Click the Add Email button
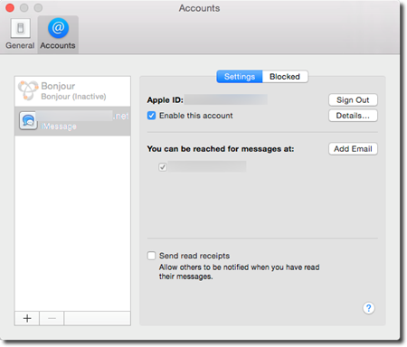This screenshot has height=347, width=407. click(353, 149)
